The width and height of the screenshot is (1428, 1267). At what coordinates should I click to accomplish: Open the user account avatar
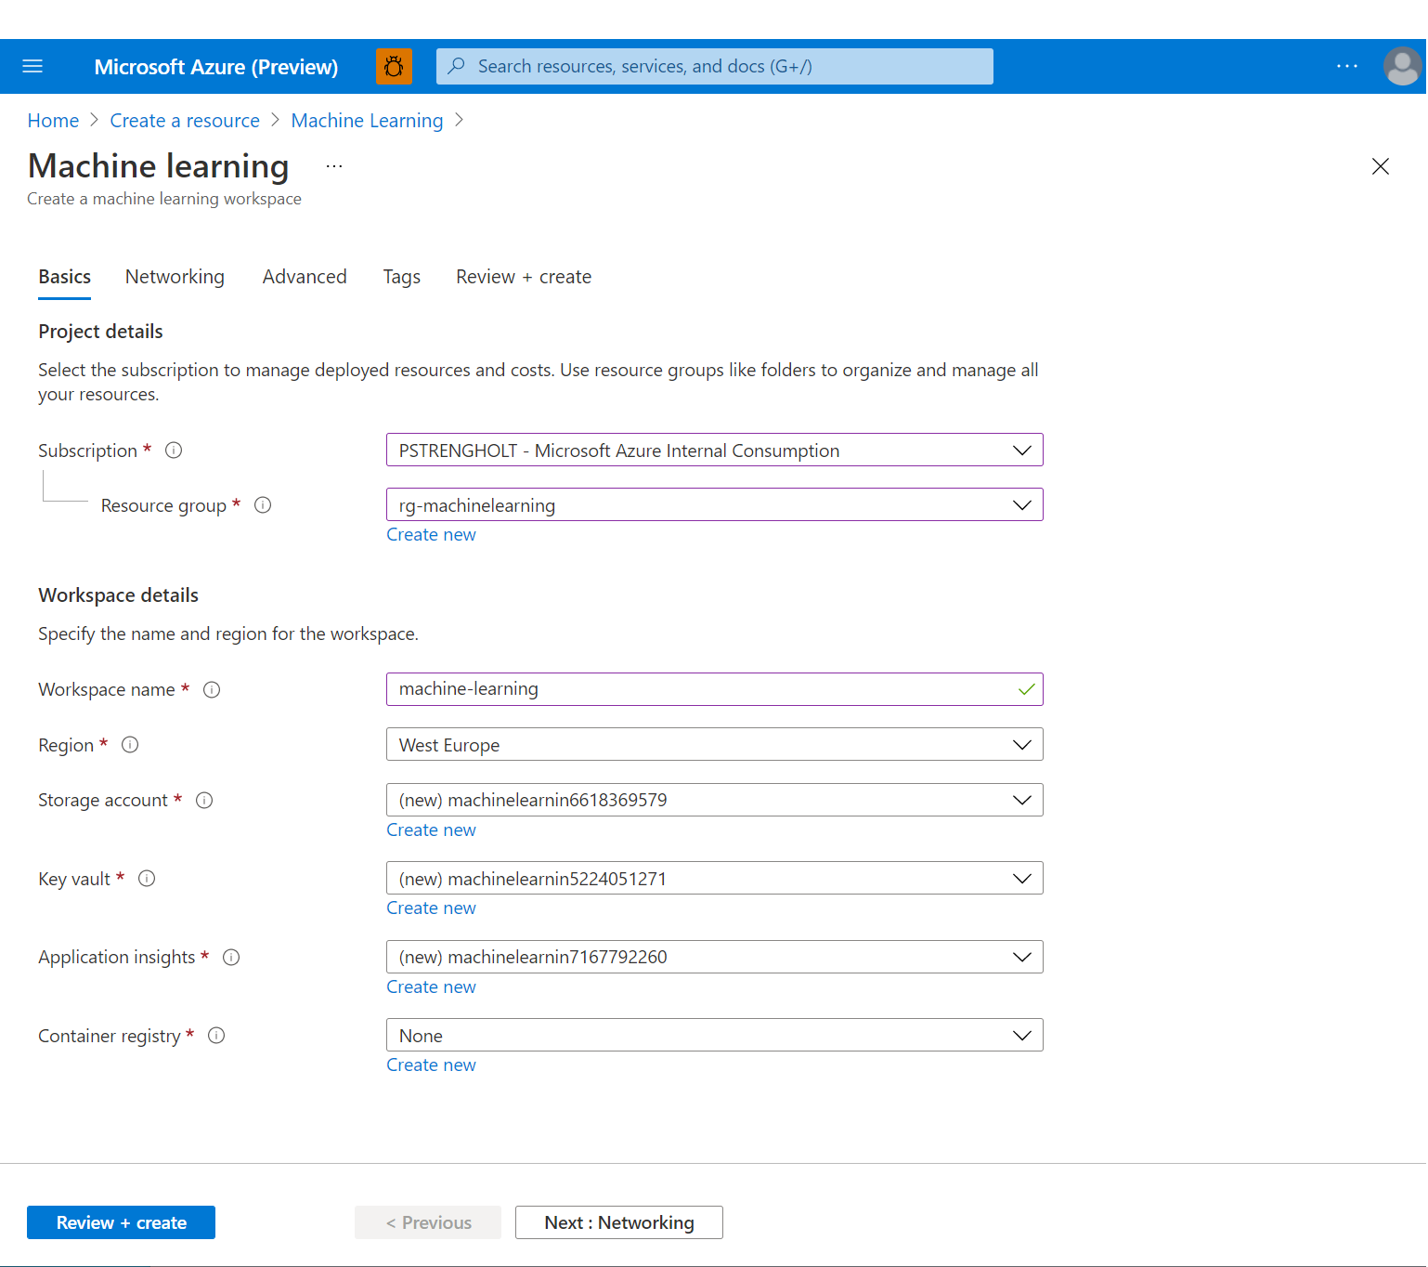tap(1401, 66)
